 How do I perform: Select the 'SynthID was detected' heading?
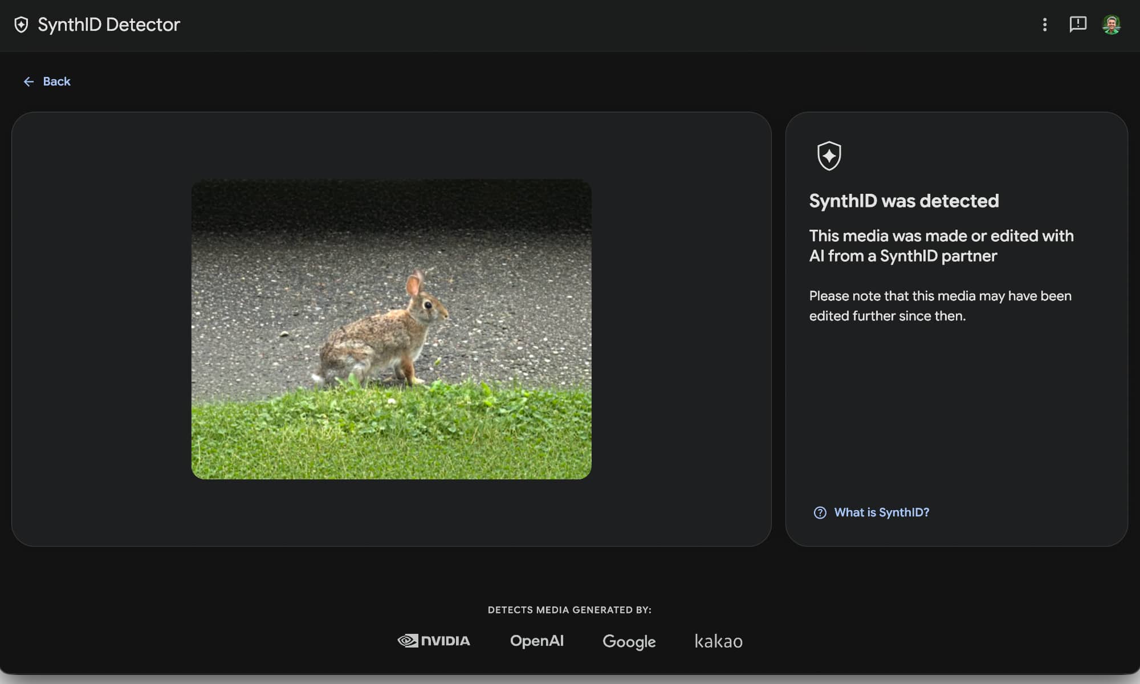[x=904, y=201]
